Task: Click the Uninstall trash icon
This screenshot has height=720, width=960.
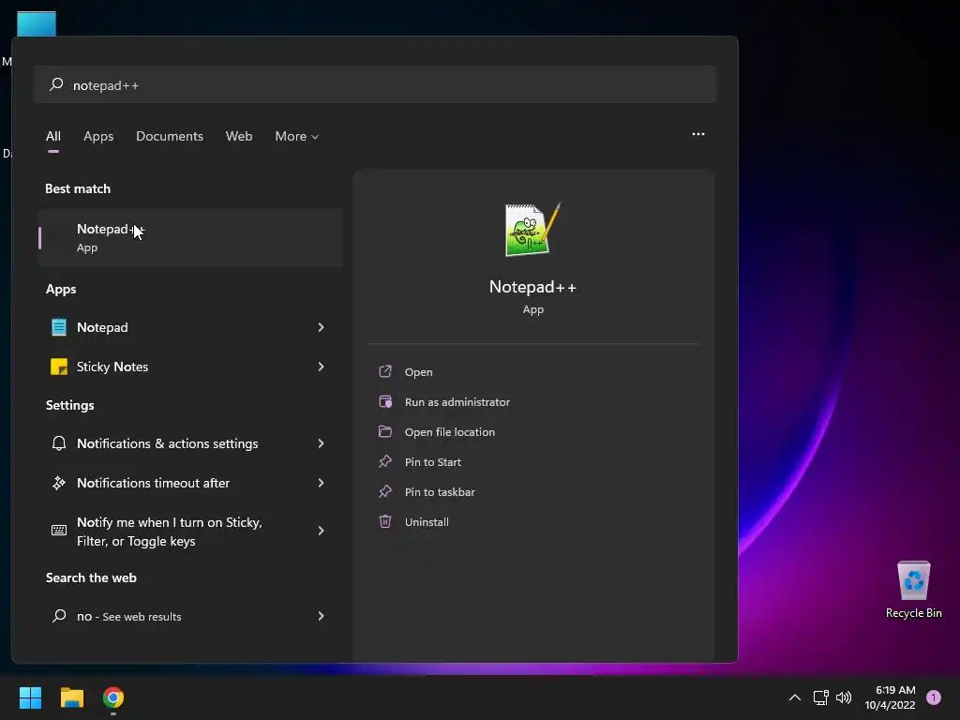Action: pyautogui.click(x=385, y=521)
